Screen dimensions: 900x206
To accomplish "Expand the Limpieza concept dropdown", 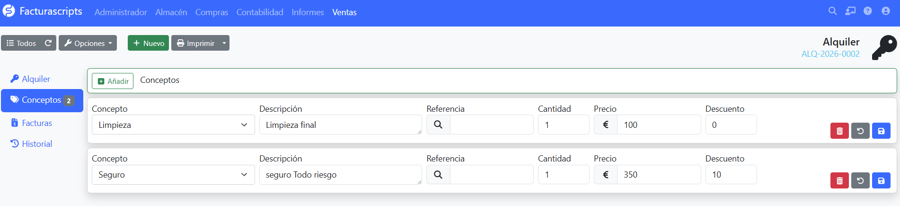I will coord(173,125).
